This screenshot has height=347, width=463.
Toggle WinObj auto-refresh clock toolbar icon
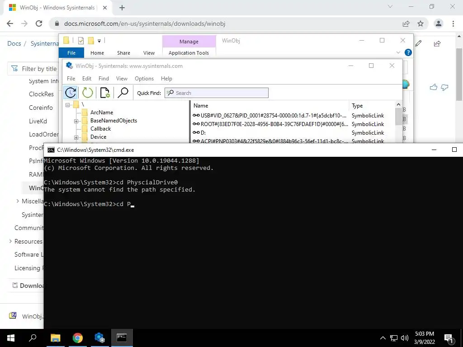70,93
